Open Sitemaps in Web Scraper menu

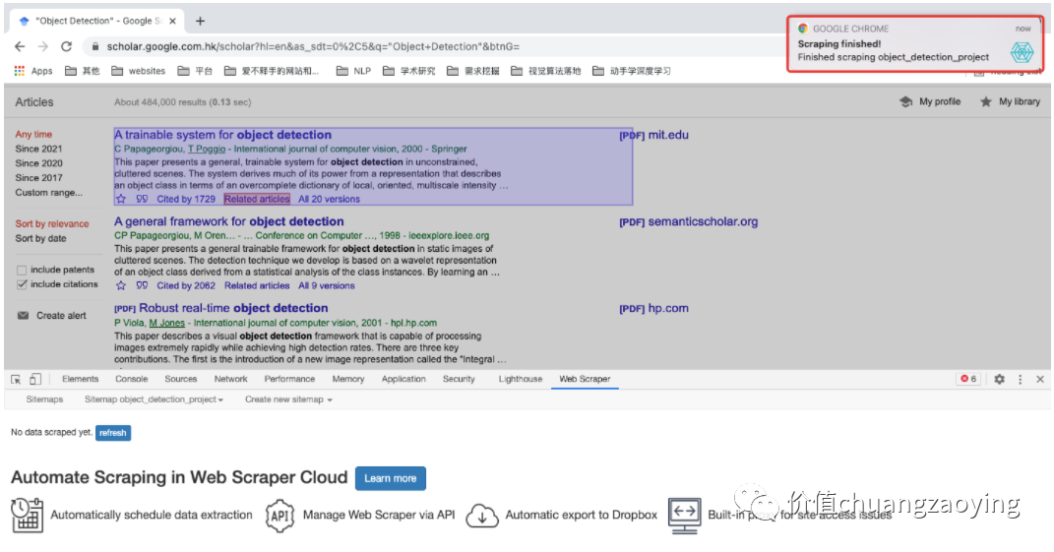tap(44, 399)
